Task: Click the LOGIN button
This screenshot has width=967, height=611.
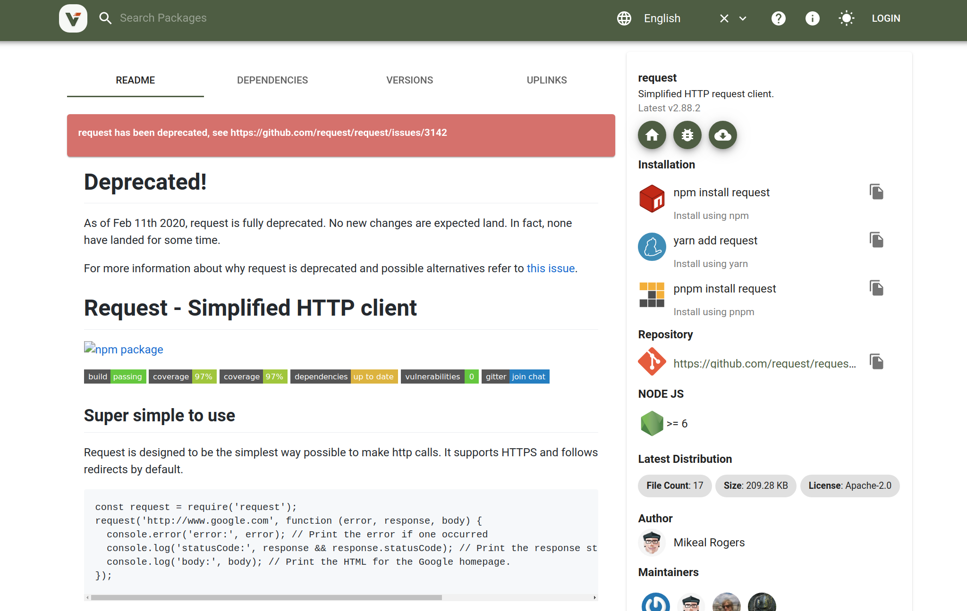Action: [886, 18]
